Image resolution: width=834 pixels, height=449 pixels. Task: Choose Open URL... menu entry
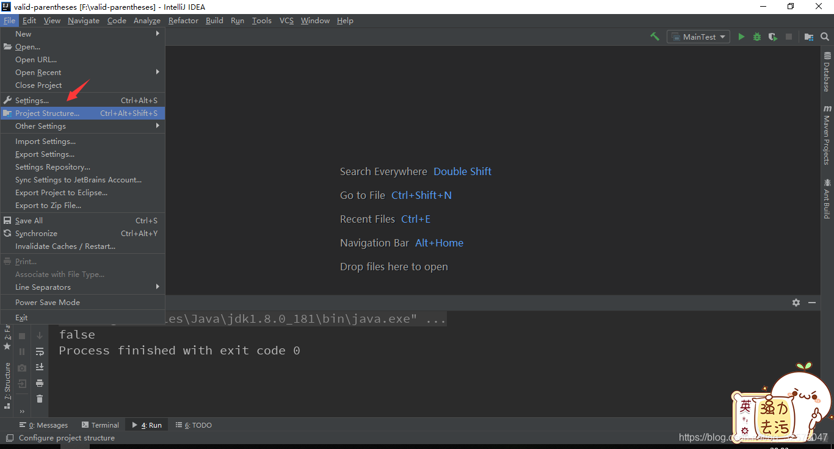point(82,60)
